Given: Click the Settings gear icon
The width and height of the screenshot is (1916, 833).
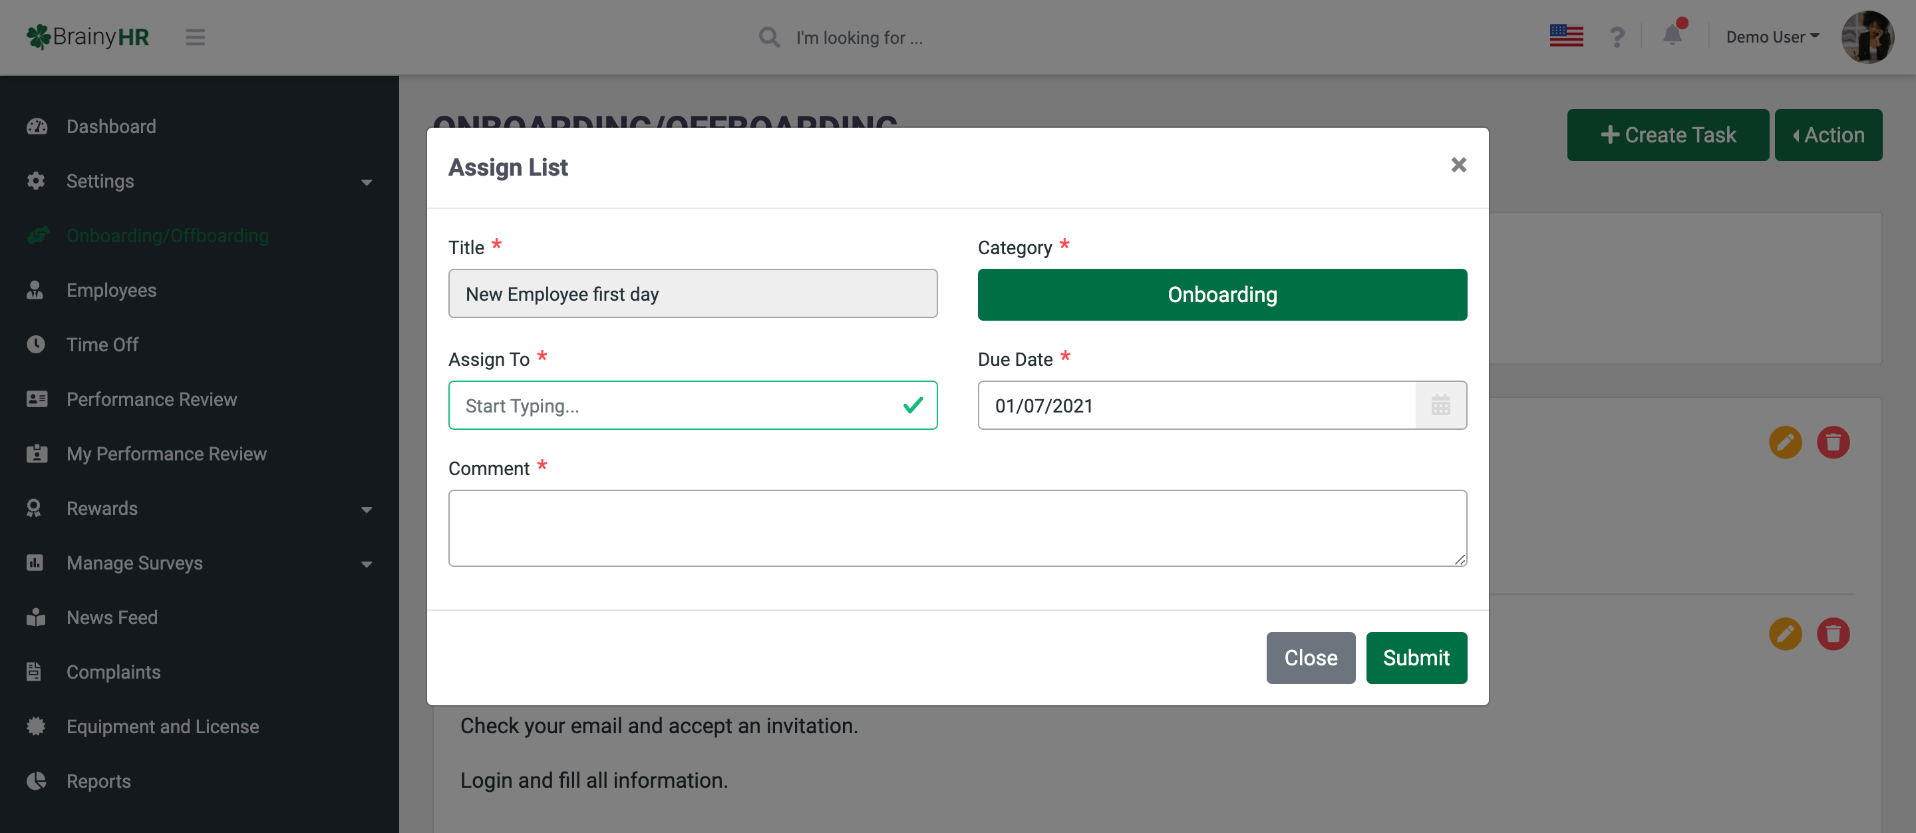Looking at the screenshot, I should [36, 181].
